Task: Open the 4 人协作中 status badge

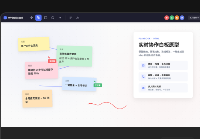Action: pos(194,18)
